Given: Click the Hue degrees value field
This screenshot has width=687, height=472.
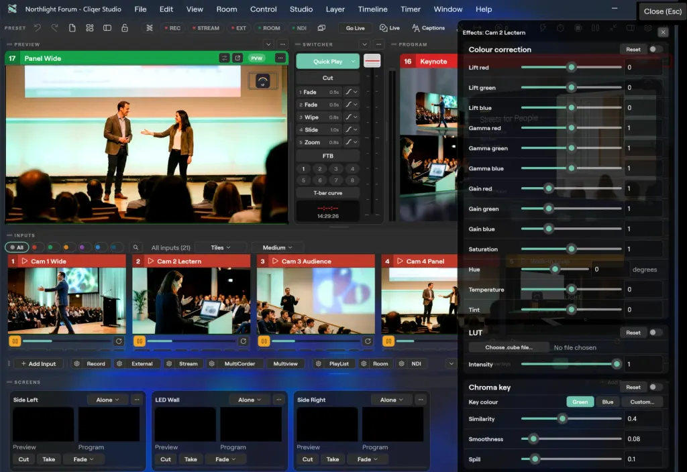Looking at the screenshot, I should pos(610,269).
